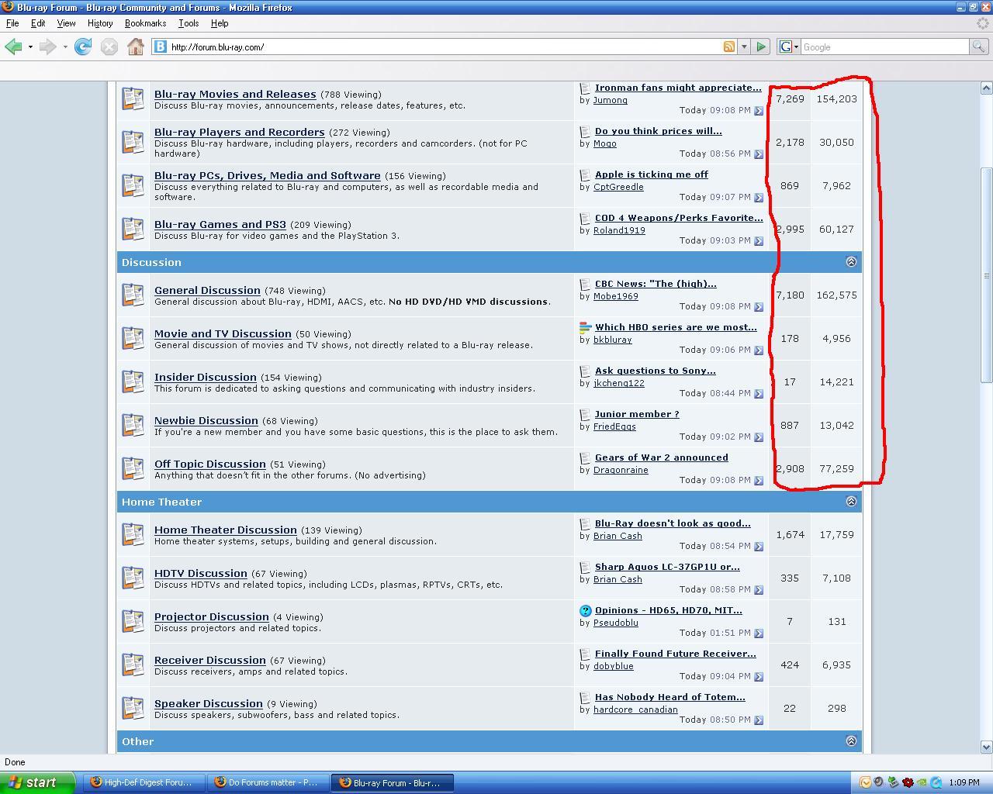Switch to Do Forums matter taskbar window

point(268,782)
